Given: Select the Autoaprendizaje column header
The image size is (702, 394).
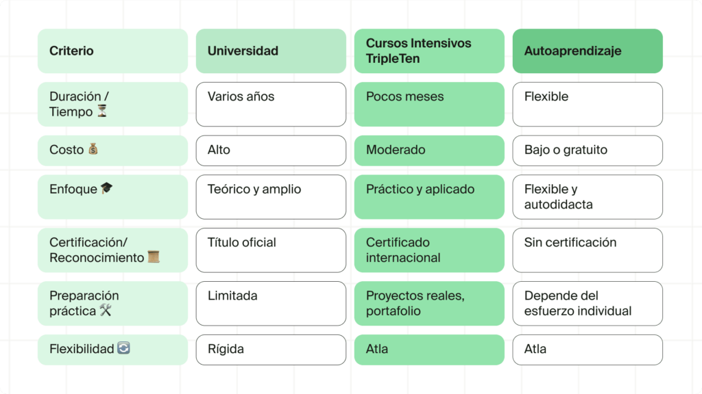Looking at the screenshot, I should [588, 51].
